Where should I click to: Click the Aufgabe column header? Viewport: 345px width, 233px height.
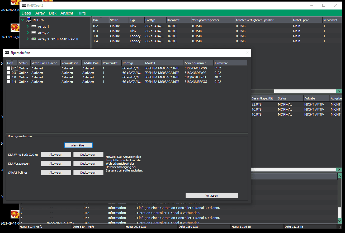[316, 98]
